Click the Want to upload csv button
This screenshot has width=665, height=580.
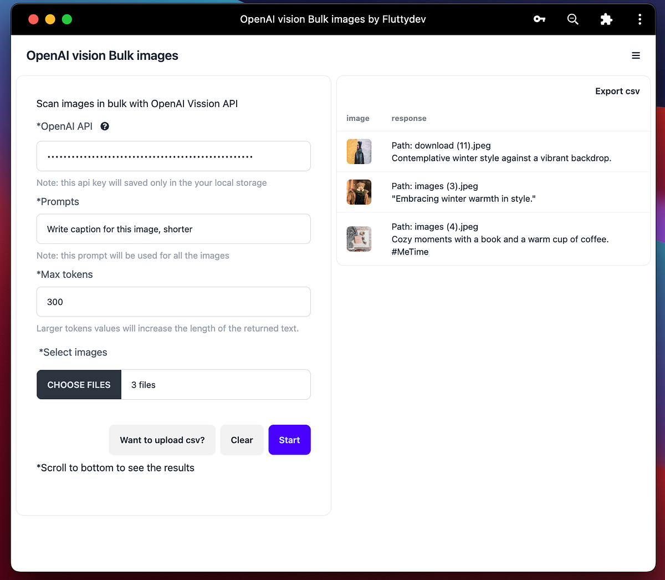(162, 440)
